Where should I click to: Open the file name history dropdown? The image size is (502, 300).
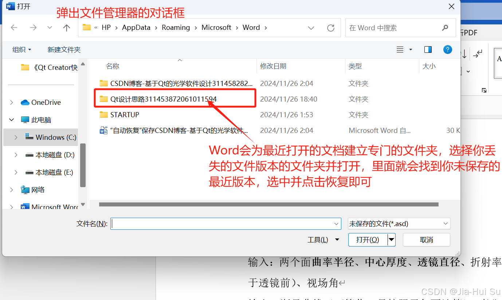coord(337,224)
